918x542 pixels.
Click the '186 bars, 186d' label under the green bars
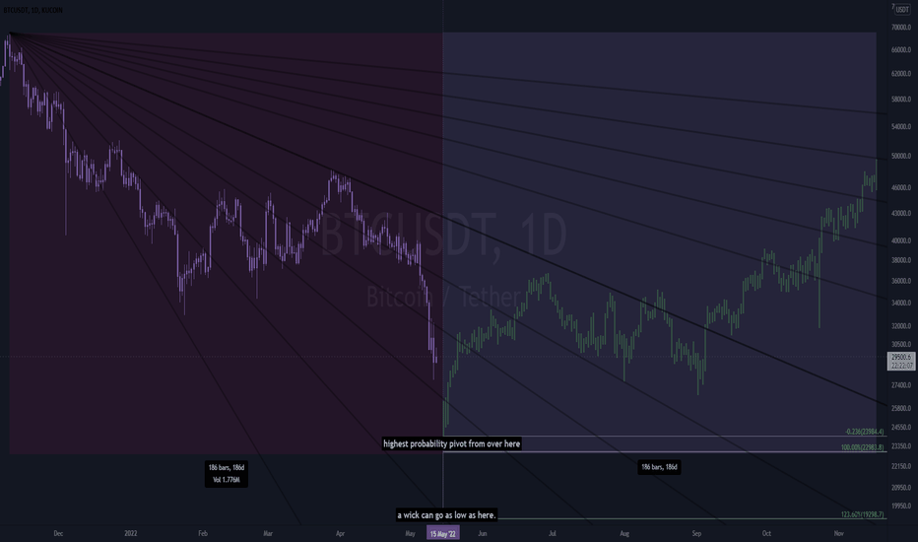click(659, 467)
